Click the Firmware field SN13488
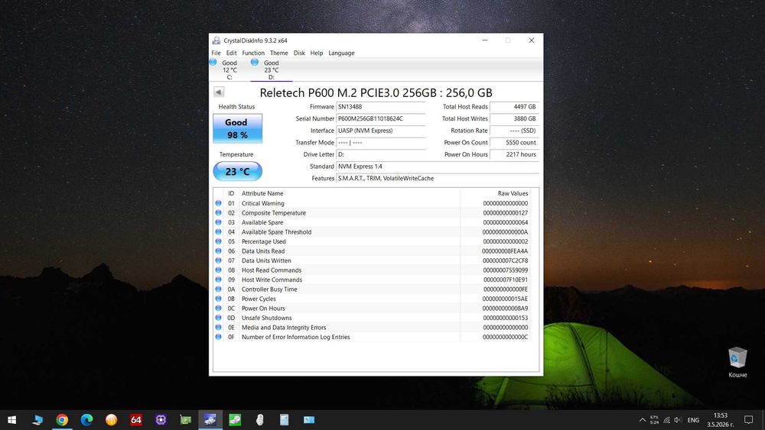The image size is (765, 430). (380, 107)
